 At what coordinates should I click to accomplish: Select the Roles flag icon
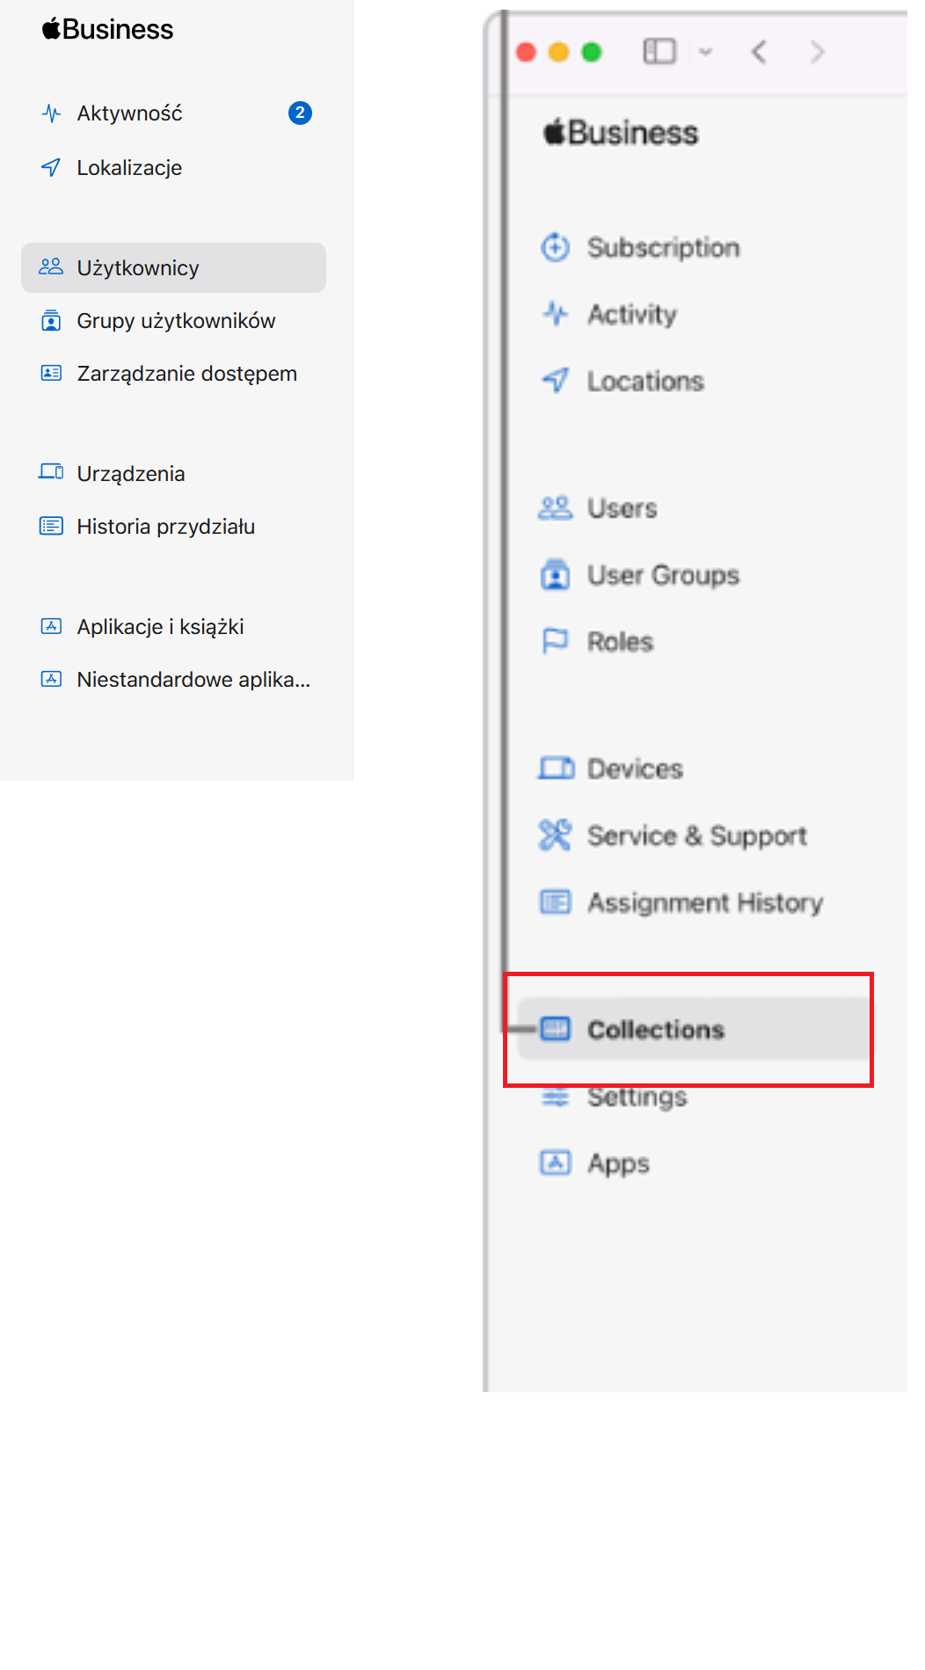(x=555, y=642)
